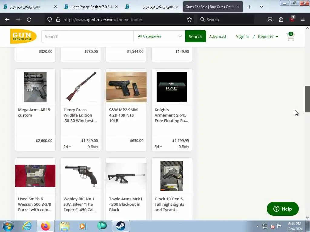Open Windows Media Player taskbar icon

coord(82,226)
